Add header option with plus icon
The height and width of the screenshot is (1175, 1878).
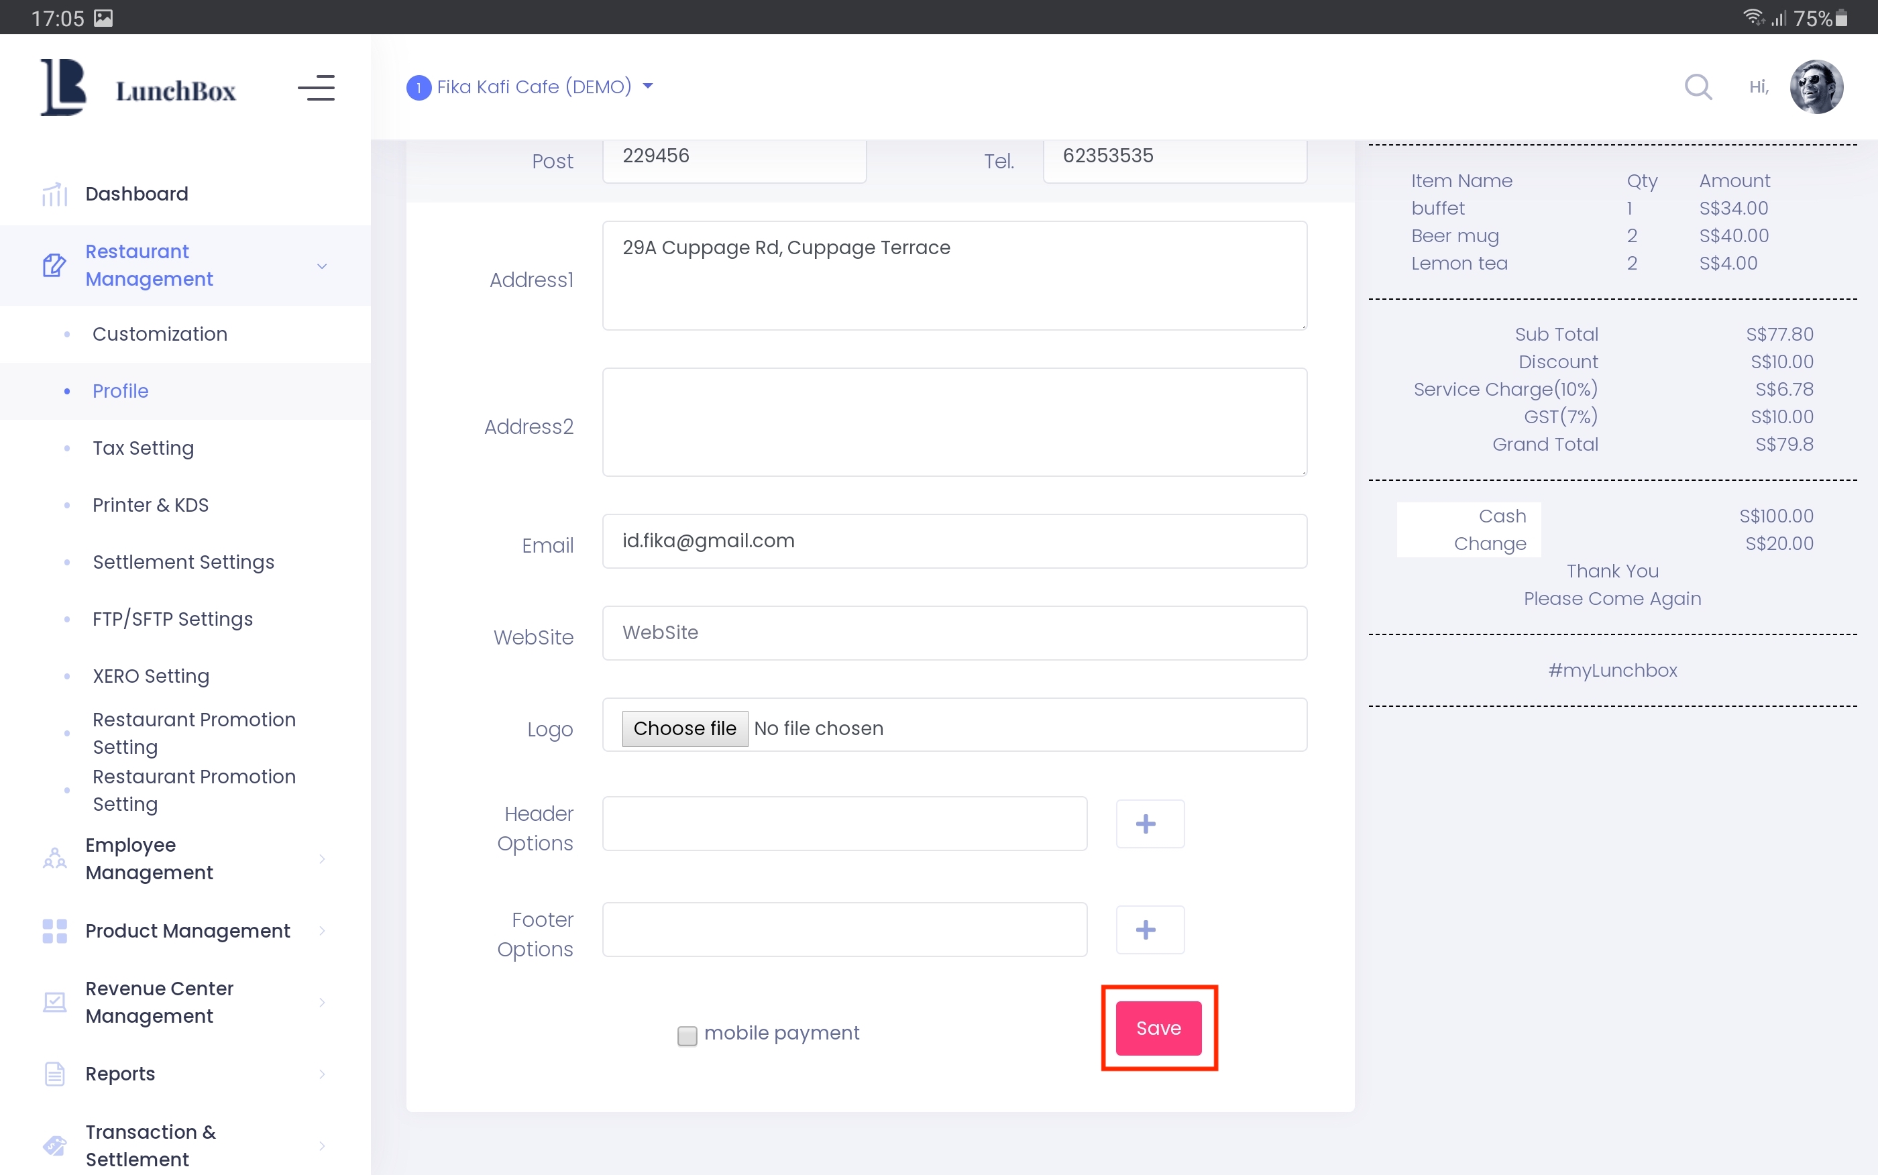click(x=1149, y=824)
